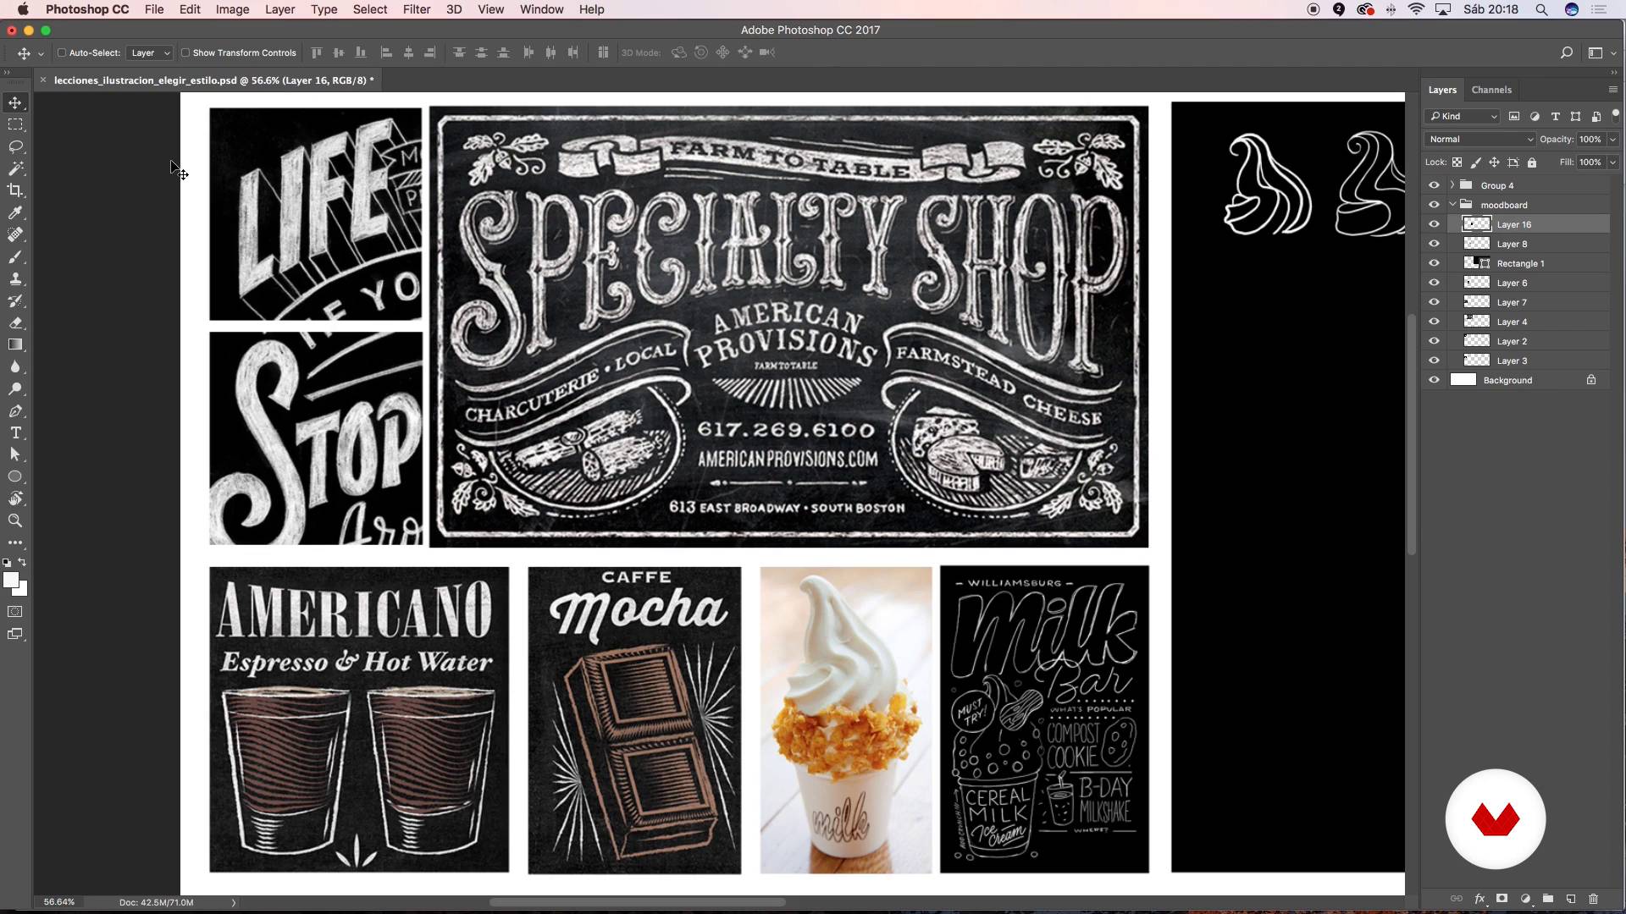Hide the Group 4 layer group
The image size is (1626, 914).
[x=1434, y=185]
